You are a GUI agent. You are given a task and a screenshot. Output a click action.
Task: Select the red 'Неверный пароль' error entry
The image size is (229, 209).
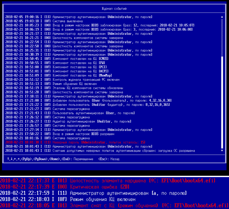(75, 142)
